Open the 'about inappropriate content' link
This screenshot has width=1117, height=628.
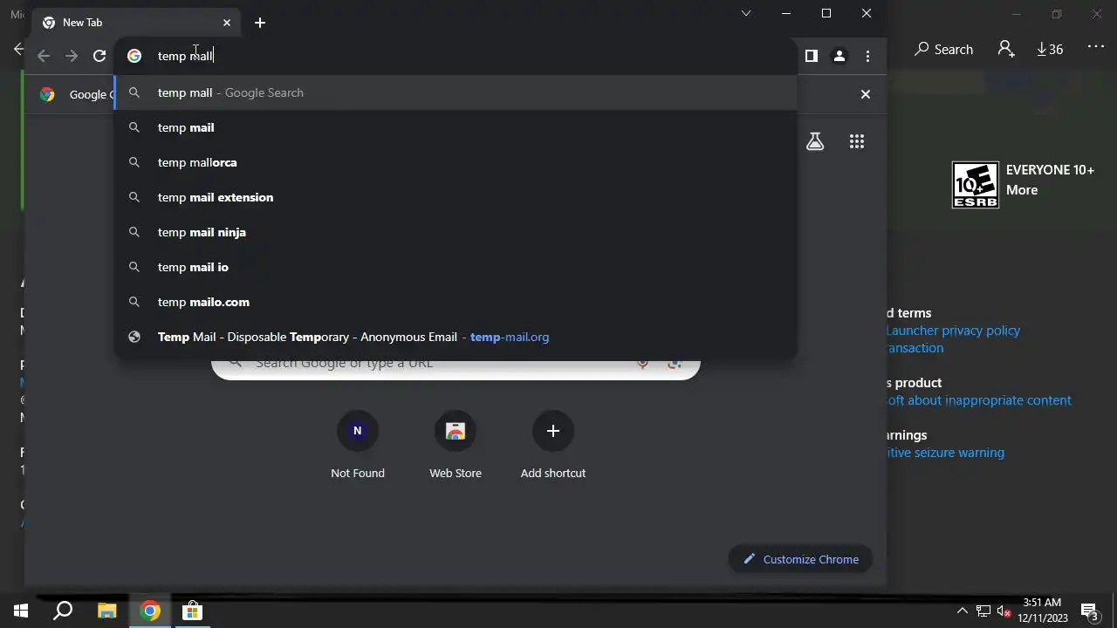[x=978, y=400]
